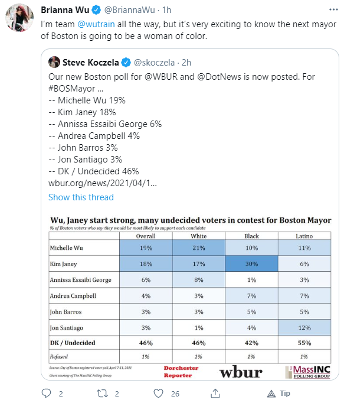Image resolution: width=344 pixels, height=403 pixels.
Task: Open Brianna Wu's profile avatar
Action: click(x=19, y=18)
